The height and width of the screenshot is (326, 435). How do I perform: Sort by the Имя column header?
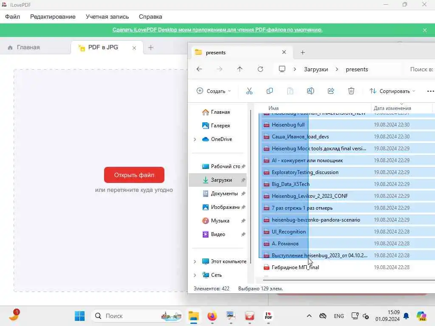pyautogui.click(x=274, y=108)
